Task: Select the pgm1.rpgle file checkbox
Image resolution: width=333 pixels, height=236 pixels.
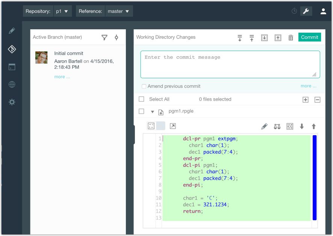Action: [141, 111]
